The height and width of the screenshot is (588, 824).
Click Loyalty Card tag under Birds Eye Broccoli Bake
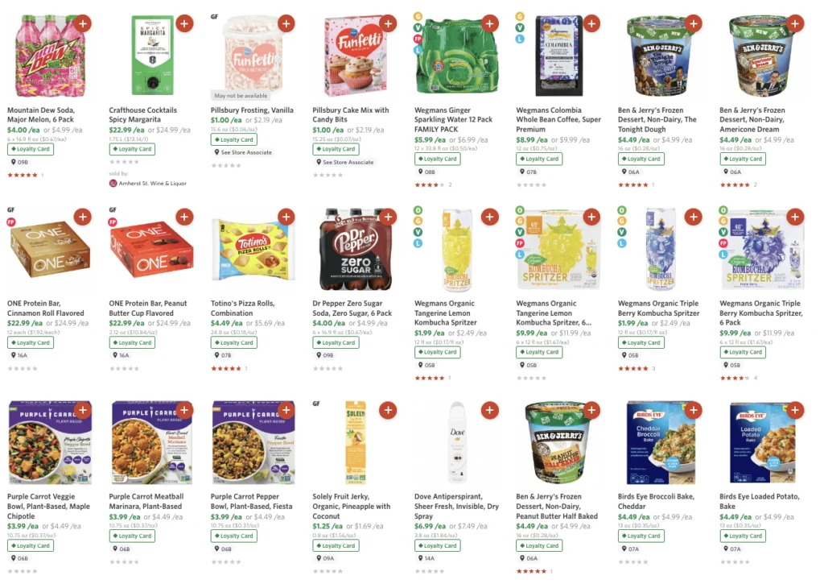tap(641, 536)
